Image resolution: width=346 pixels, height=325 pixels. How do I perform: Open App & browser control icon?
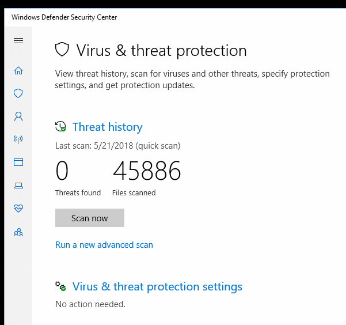click(x=18, y=162)
